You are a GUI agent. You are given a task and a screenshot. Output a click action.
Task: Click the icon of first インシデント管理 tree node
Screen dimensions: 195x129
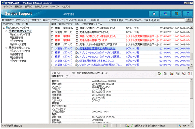coord(12,34)
